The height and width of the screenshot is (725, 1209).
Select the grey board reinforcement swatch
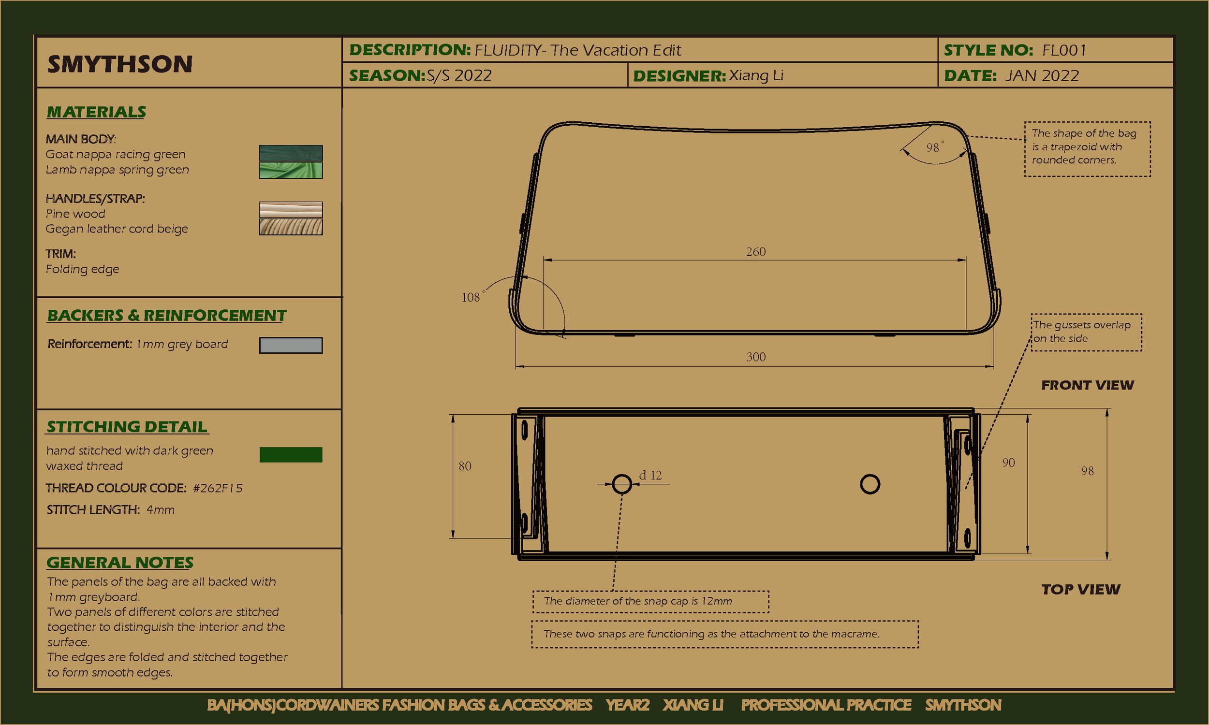(x=291, y=345)
